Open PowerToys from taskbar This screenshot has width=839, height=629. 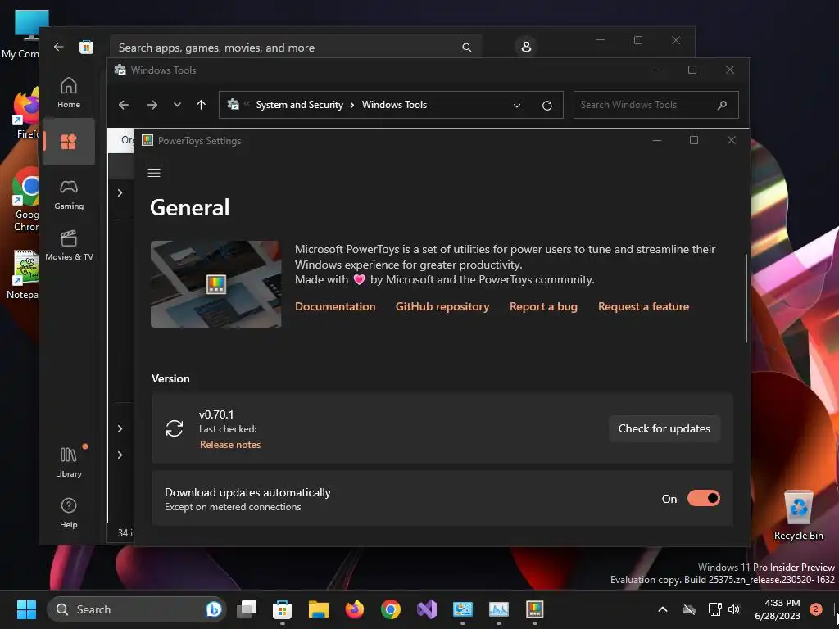534,609
